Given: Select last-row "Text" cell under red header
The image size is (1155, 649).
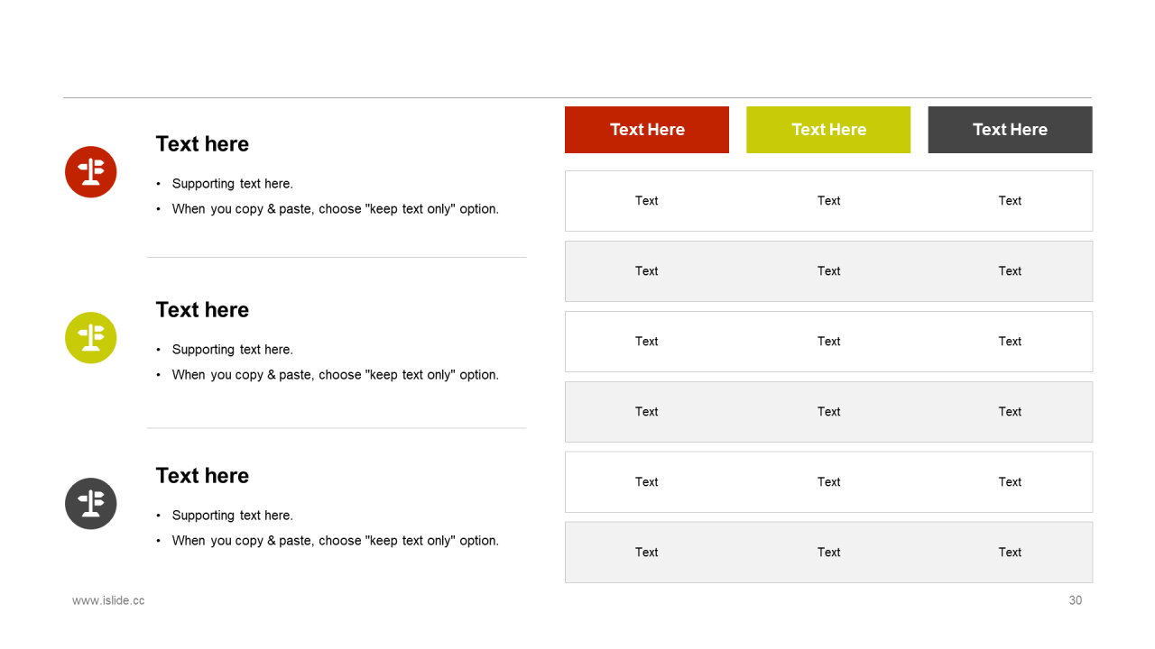Looking at the screenshot, I should pos(647,553).
